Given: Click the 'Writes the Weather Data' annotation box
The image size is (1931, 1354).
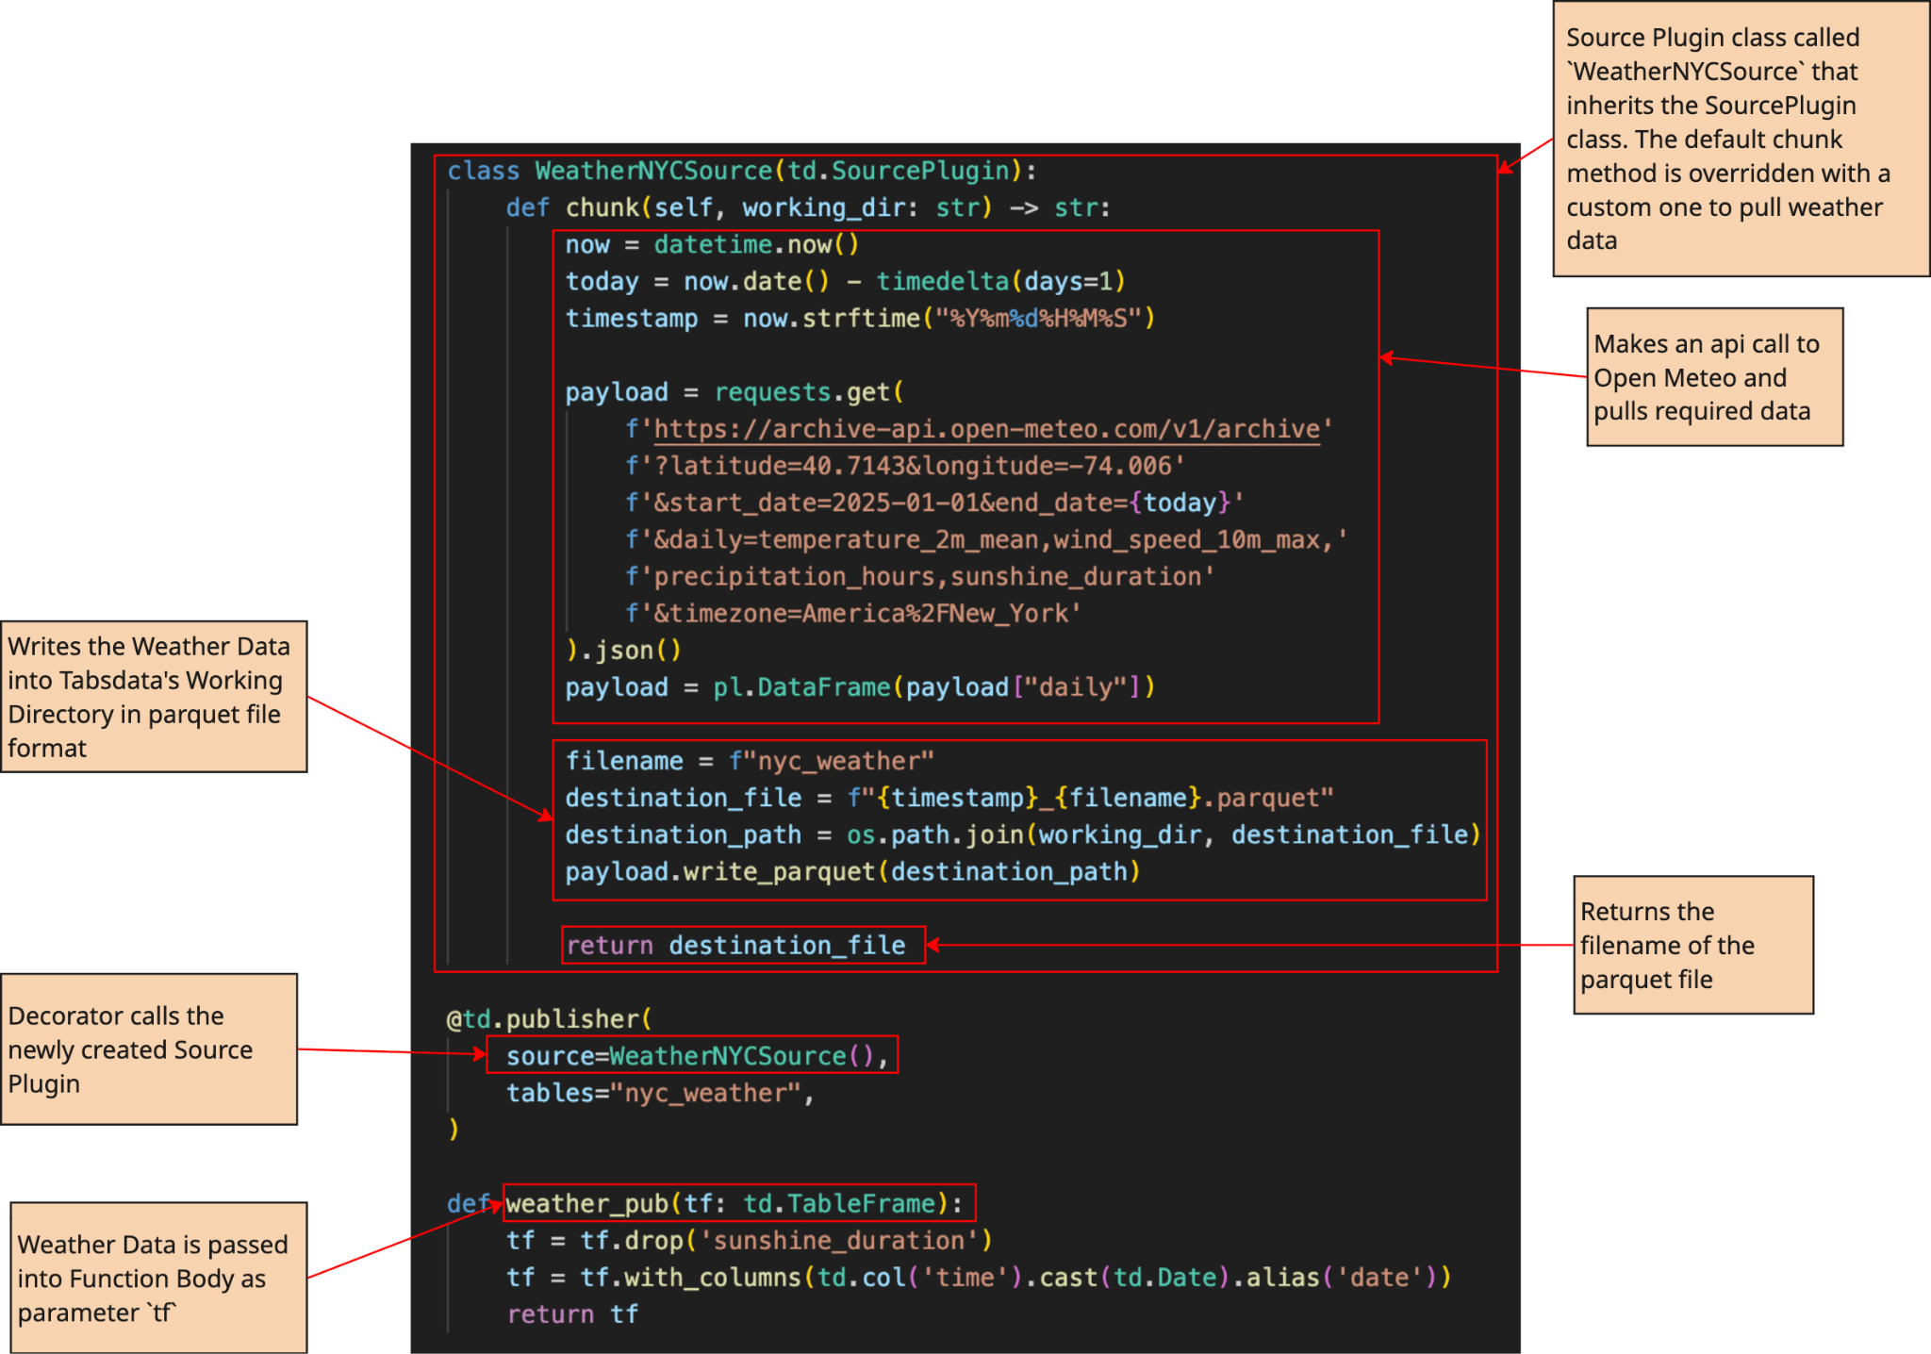Looking at the screenshot, I should click(154, 697).
